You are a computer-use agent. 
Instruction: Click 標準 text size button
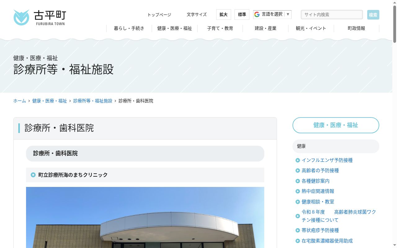click(242, 15)
